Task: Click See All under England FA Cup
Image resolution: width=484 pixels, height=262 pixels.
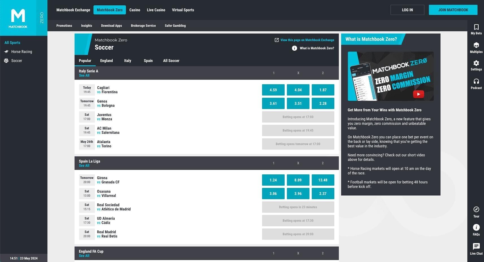Action: (x=84, y=256)
